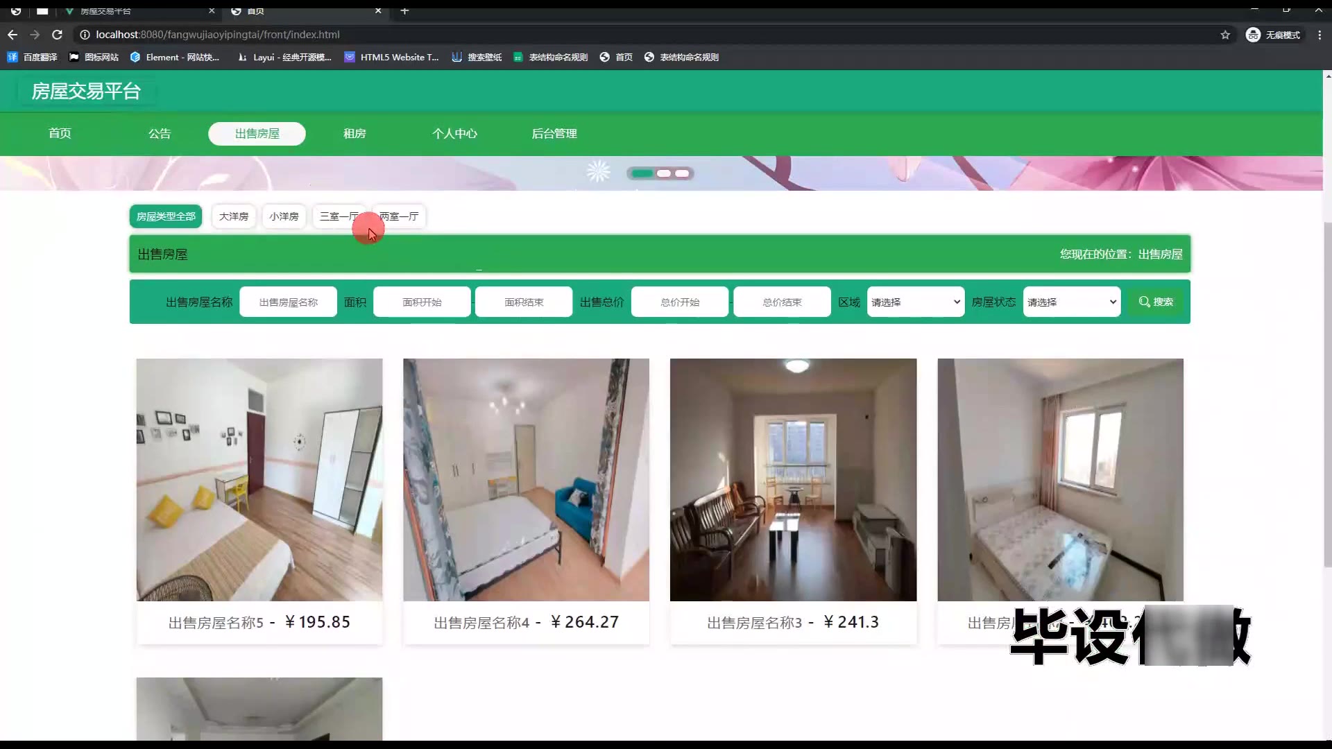Open 百度翻译 bookmark

[33, 57]
